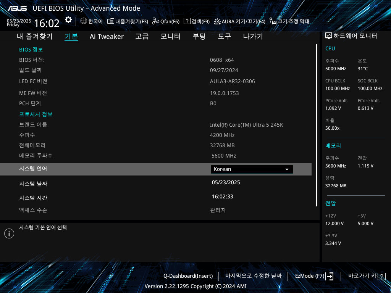The height and width of the screenshot is (293, 391).
Task: Click the system date 05/23/2025 field
Action: (226, 183)
